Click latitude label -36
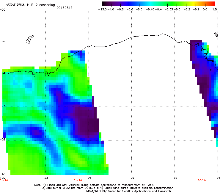This screenshot has width=220, height=193. coord(3,106)
